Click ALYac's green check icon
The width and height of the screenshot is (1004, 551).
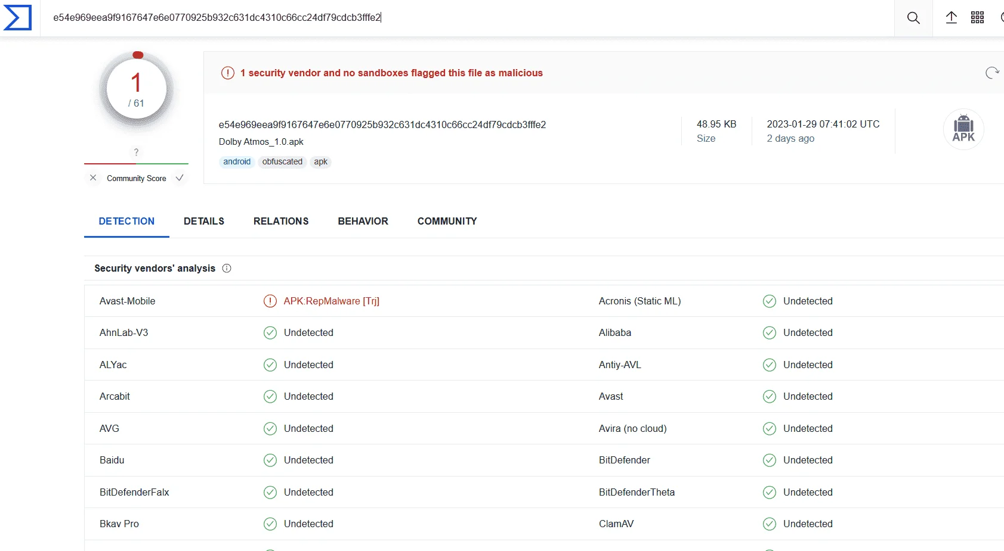point(270,365)
